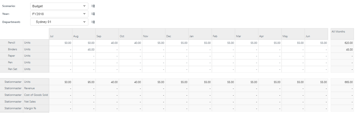Click Pencil units cell for Oct
The height and width of the screenshot is (113, 356).
coord(130,43)
